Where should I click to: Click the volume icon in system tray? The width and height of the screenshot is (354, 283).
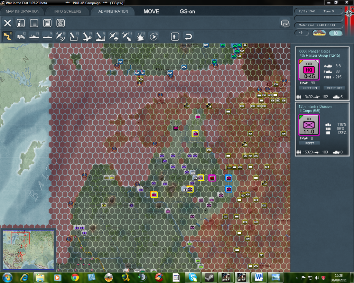click(x=317, y=277)
